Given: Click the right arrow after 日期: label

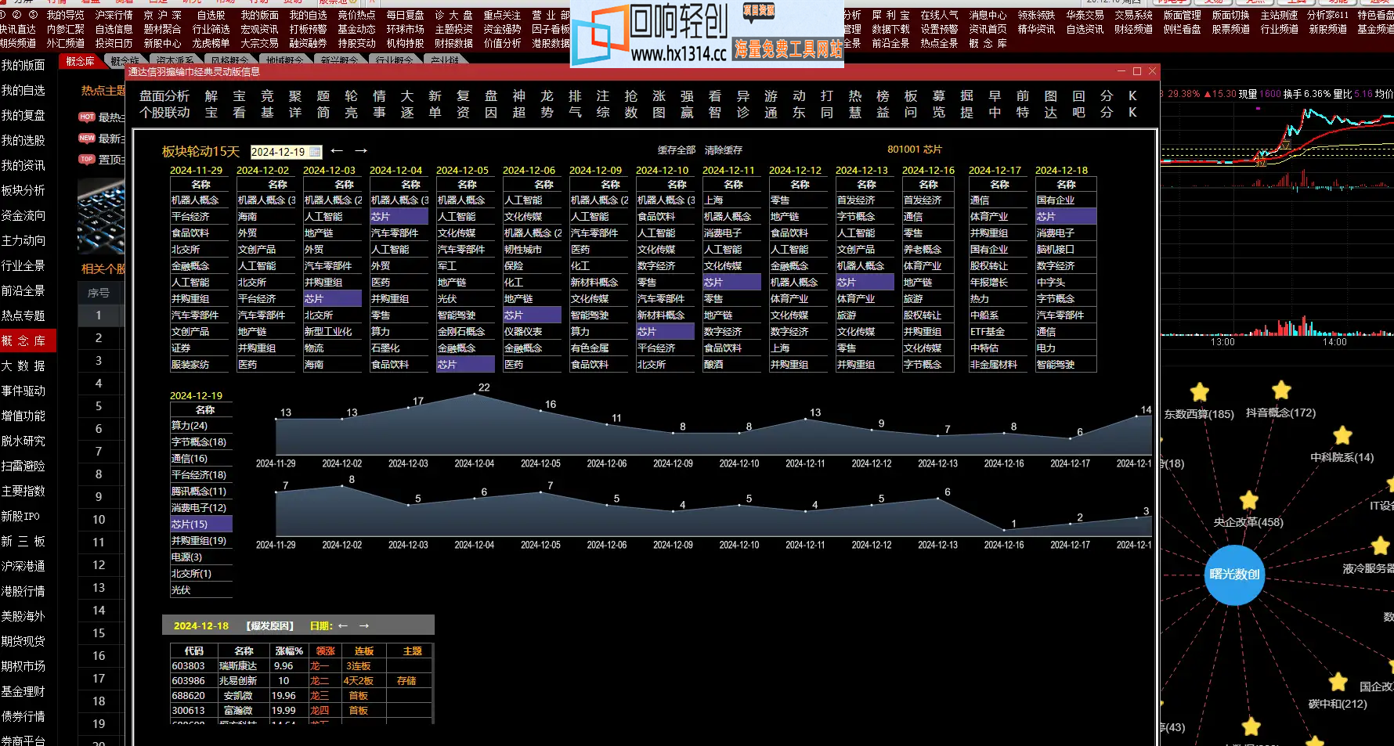Looking at the screenshot, I should tap(363, 625).
